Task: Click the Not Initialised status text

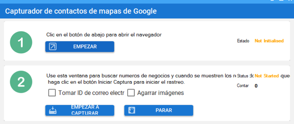Action: point(269,41)
